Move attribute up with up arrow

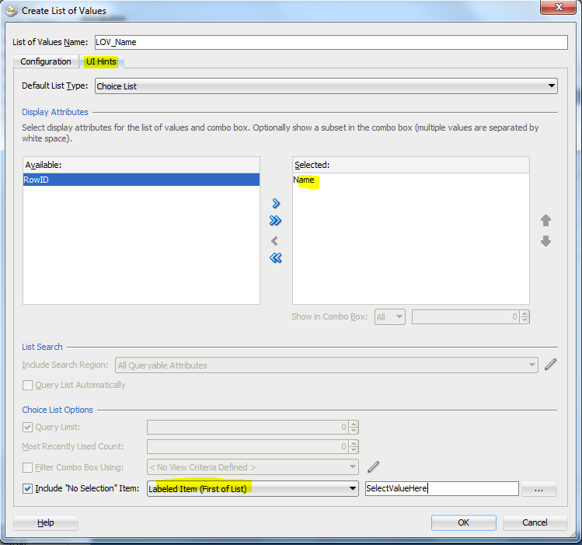[x=545, y=221]
